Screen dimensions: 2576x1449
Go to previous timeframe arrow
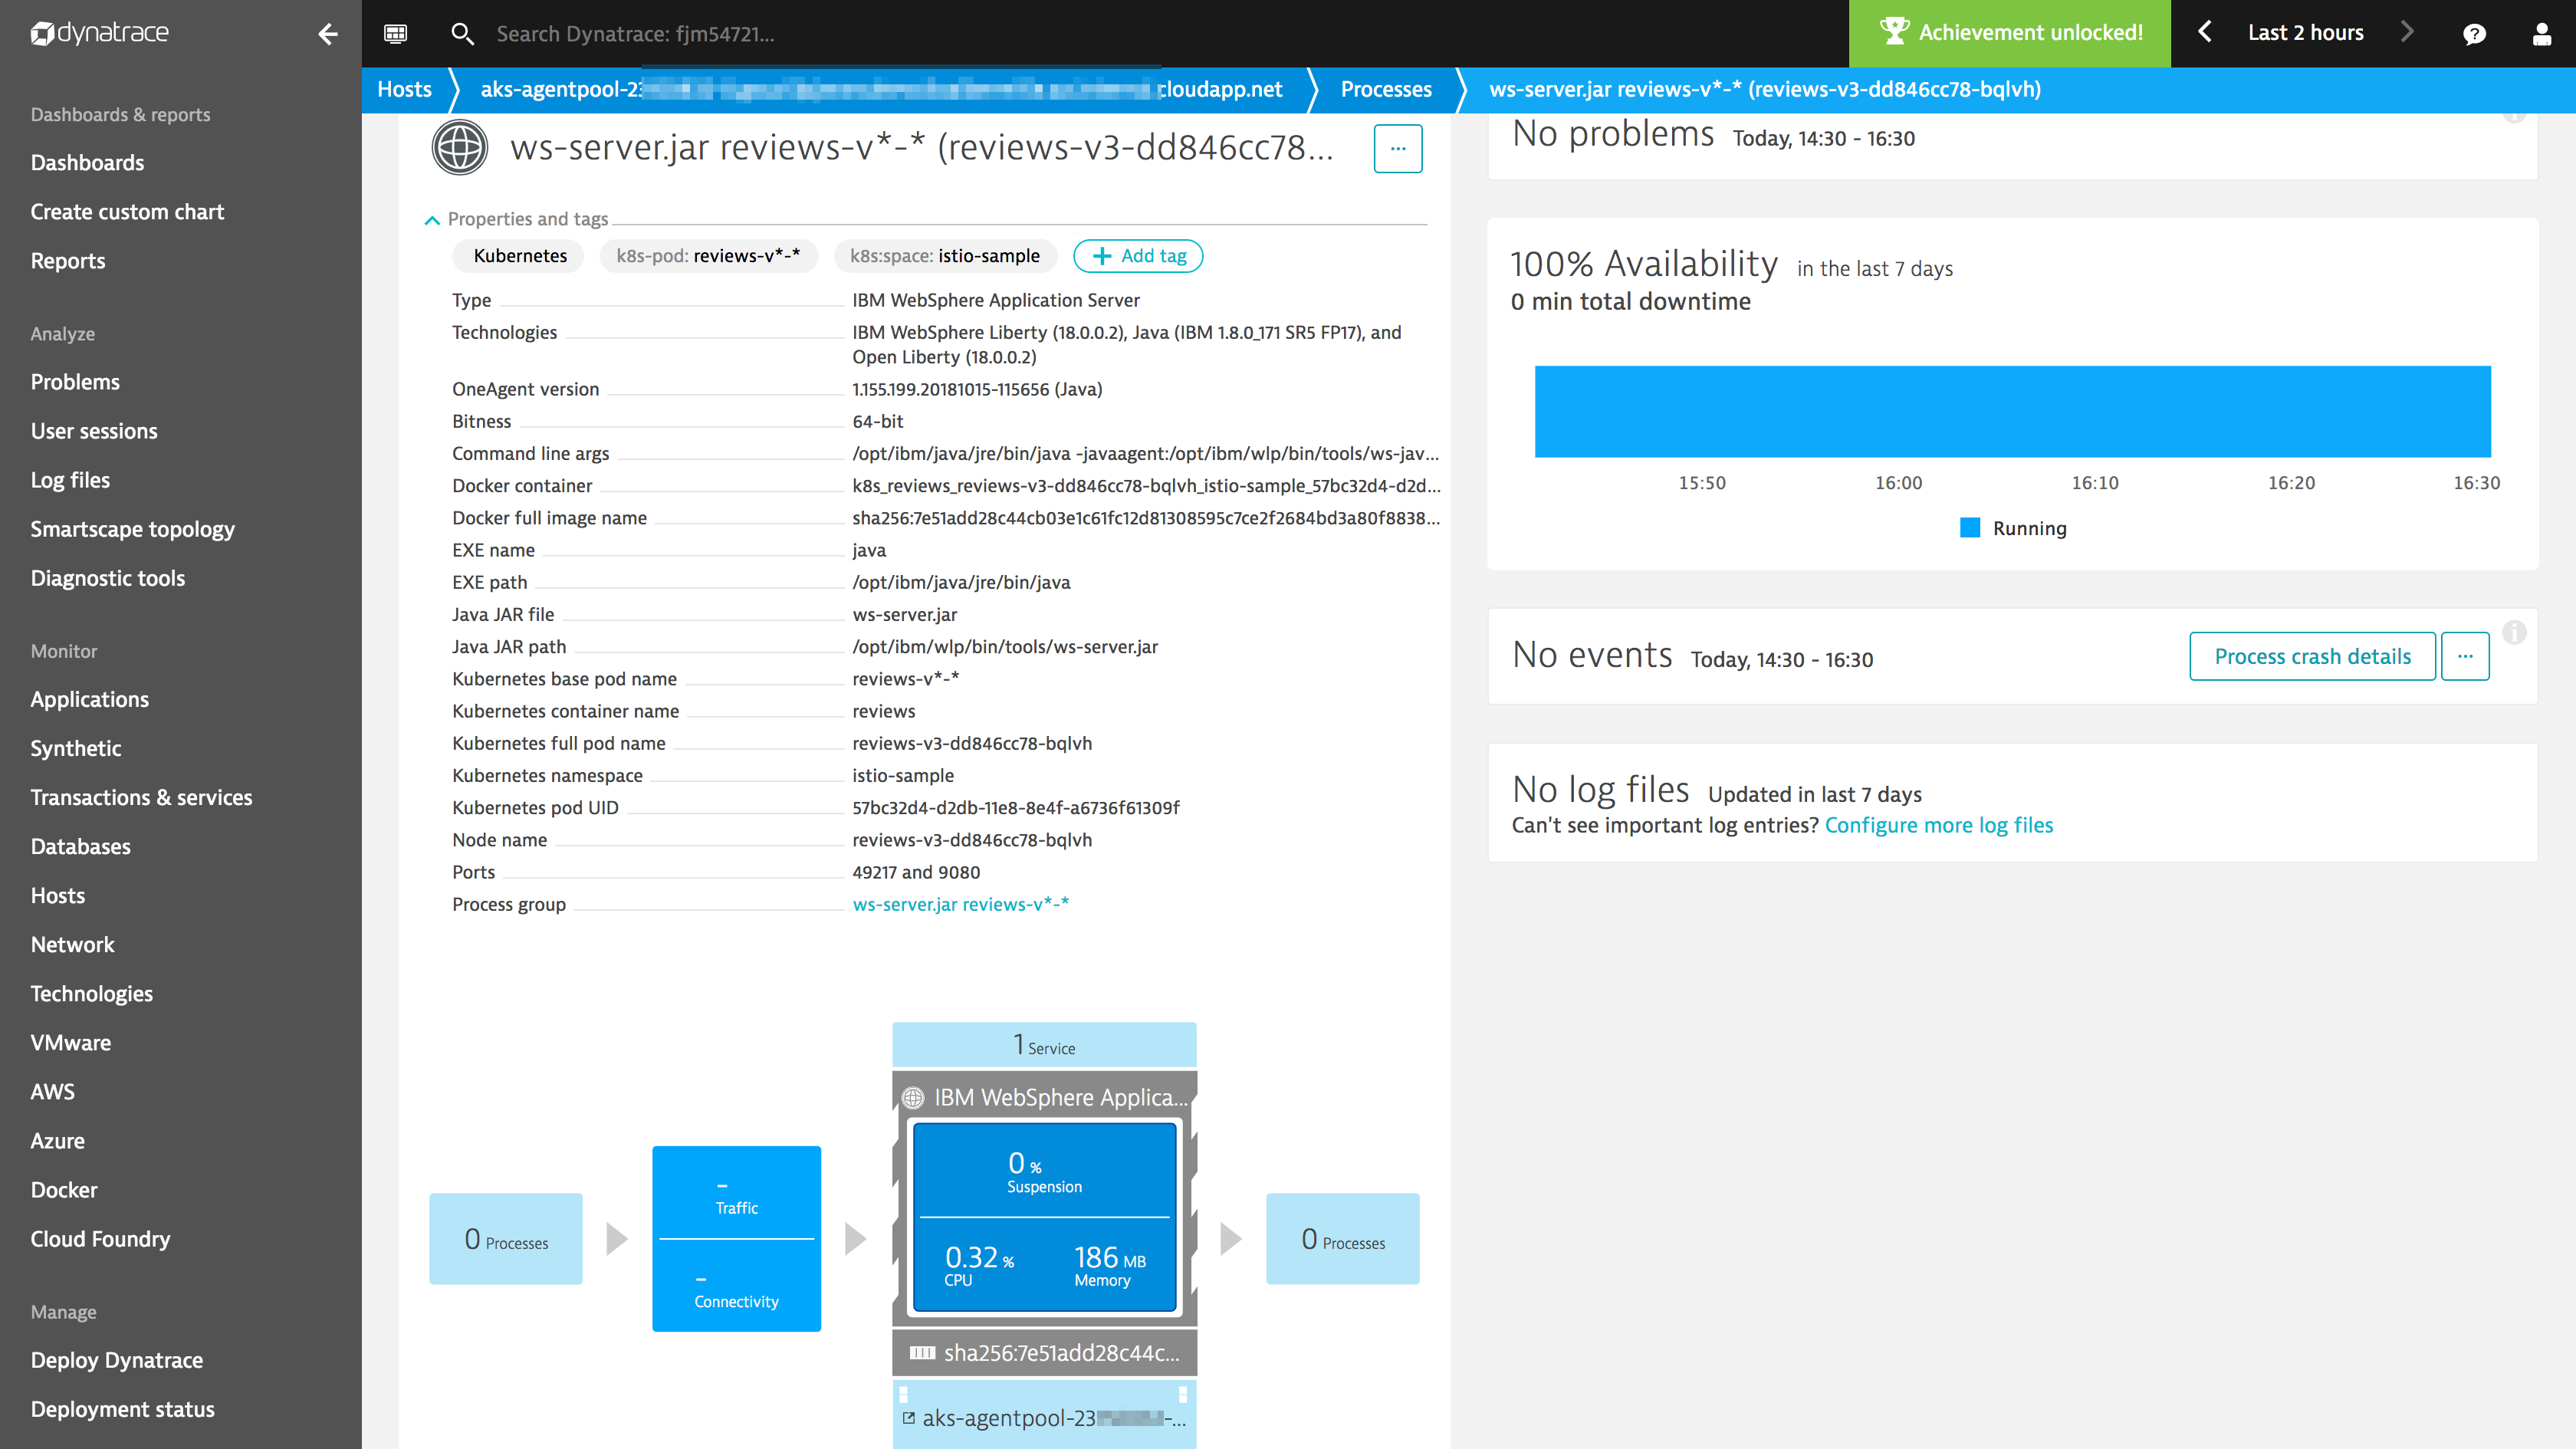pos(2204,32)
